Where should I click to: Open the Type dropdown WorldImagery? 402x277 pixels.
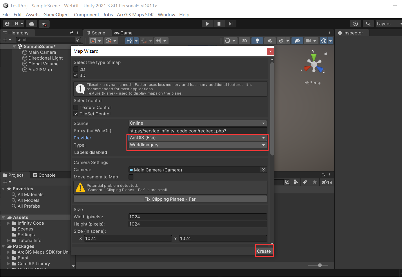coord(198,145)
